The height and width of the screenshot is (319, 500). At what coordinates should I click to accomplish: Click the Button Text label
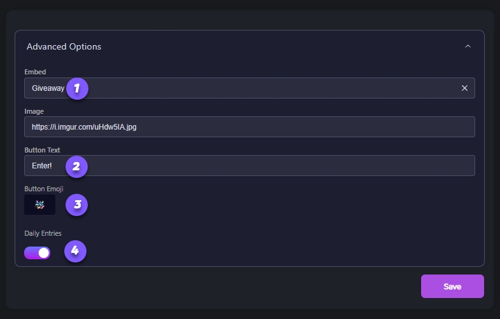[42, 150]
